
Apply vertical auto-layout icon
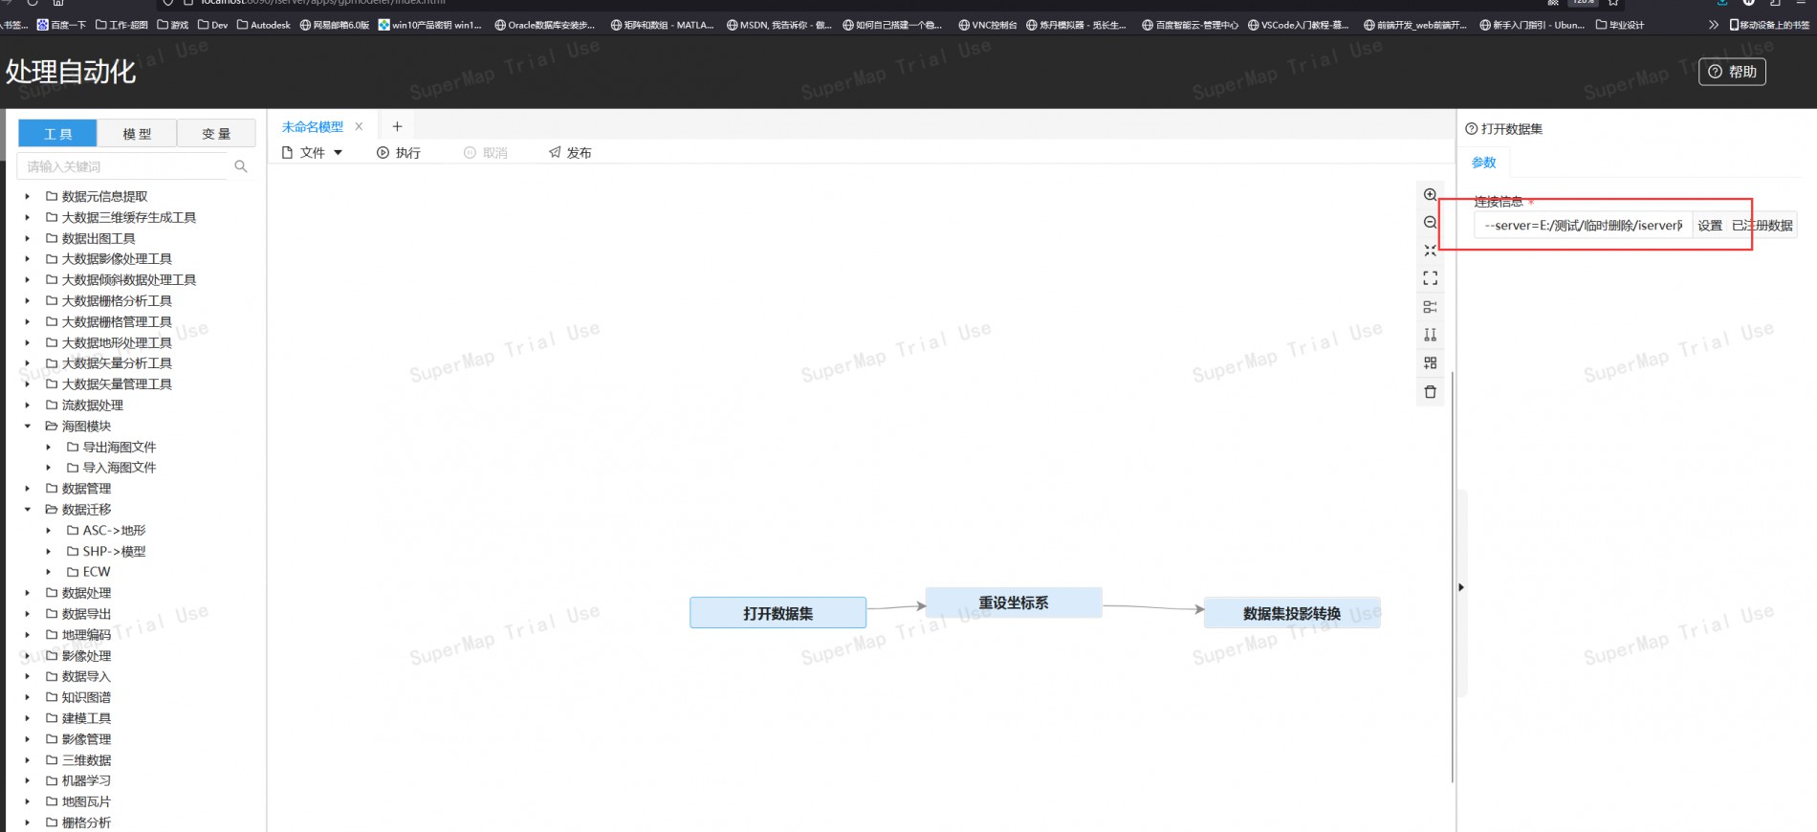click(x=1430, y=335)
